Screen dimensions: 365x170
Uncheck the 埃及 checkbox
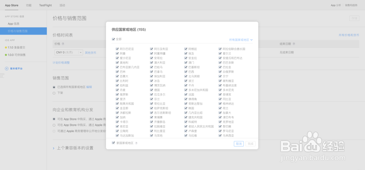point(186,54)
